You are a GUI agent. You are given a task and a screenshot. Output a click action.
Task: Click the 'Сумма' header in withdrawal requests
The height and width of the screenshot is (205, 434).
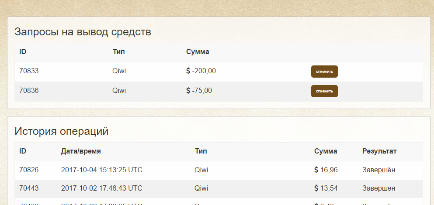click(x=198, y=52)
